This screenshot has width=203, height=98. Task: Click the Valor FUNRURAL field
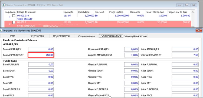(x=185, y=65)
